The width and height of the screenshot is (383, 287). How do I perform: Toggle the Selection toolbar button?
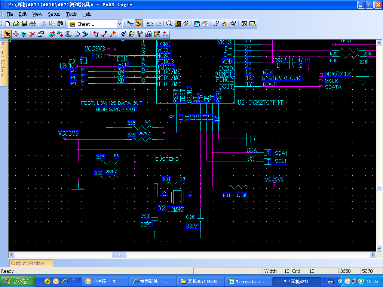(x=130, y=24)
